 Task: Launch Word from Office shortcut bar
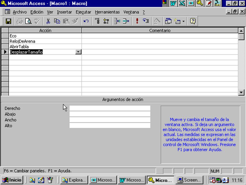coord(173,3)
